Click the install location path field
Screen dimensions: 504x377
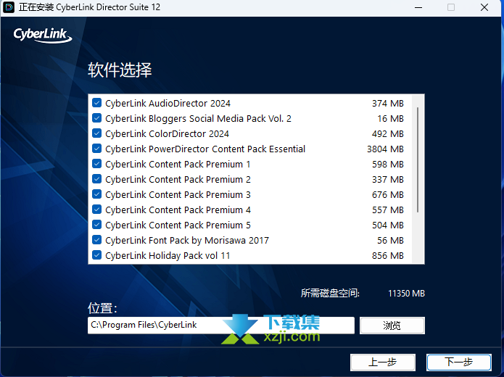(x=221, y=326)
